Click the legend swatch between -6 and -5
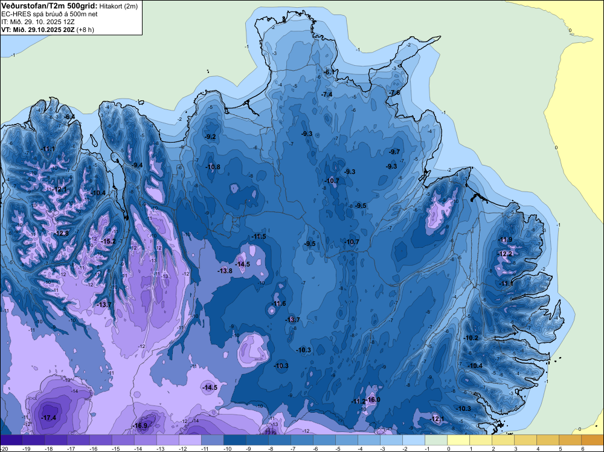Screen dimensions: 604x452 tap(324, 440)
